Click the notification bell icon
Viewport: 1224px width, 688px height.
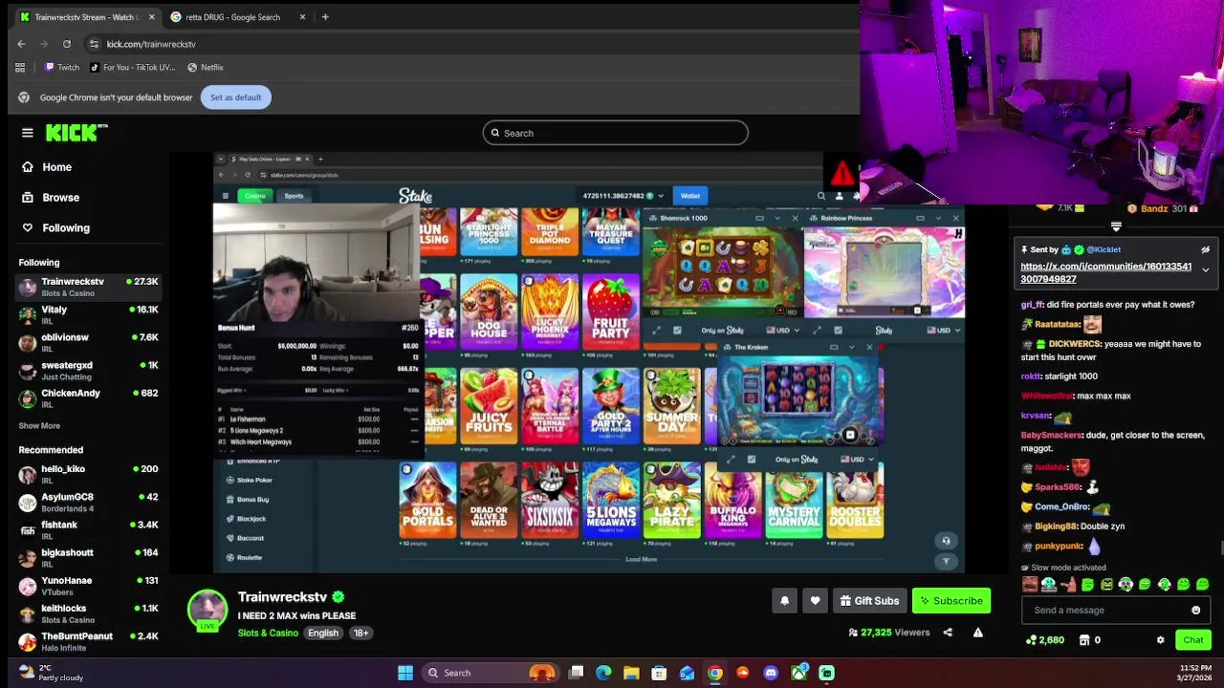tap(784, 601)
